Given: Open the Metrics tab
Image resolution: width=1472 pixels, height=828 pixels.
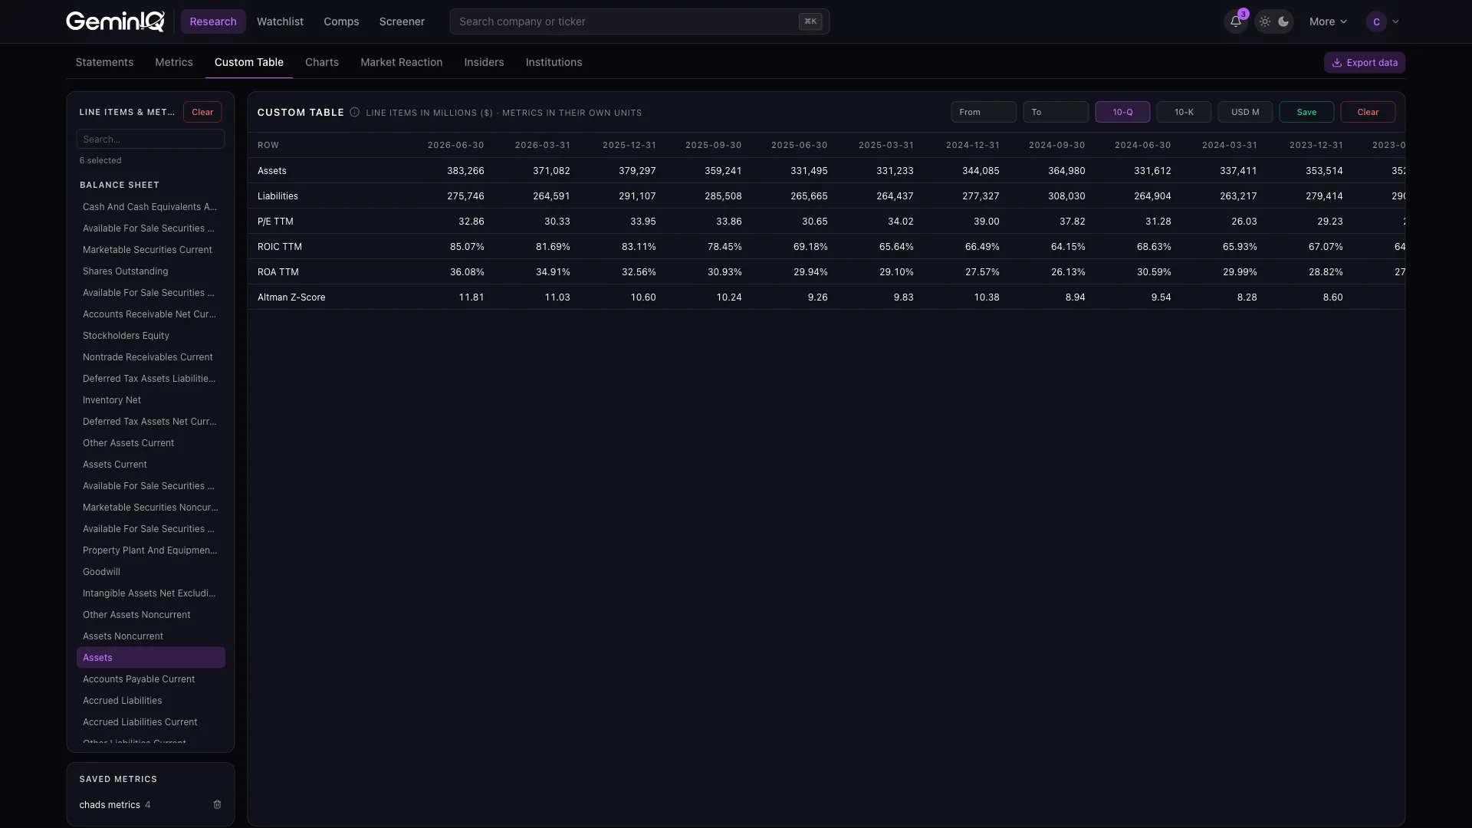Looking at the screenshot, I should pos(174,62).
